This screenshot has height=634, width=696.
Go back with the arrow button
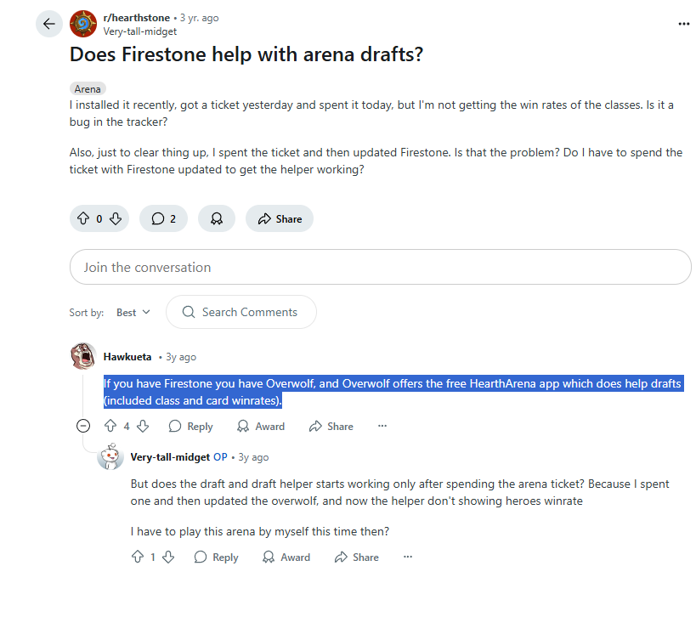tap(48, 24)
